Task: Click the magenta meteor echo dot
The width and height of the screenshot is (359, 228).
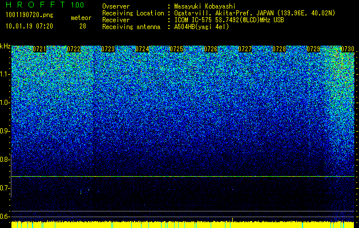Action: pyautogui.click(x=233, y=190)
